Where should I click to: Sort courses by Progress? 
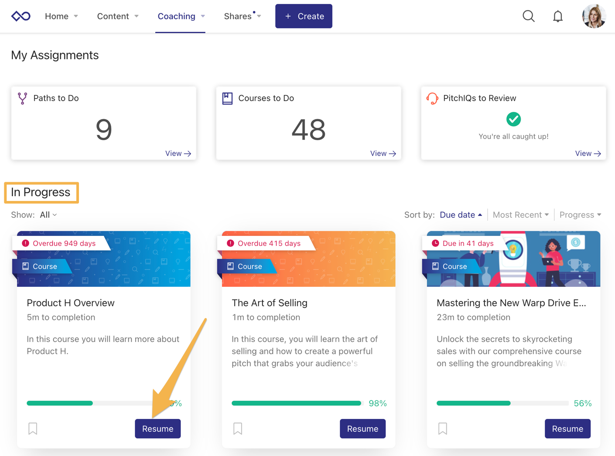tap(580, 215)
